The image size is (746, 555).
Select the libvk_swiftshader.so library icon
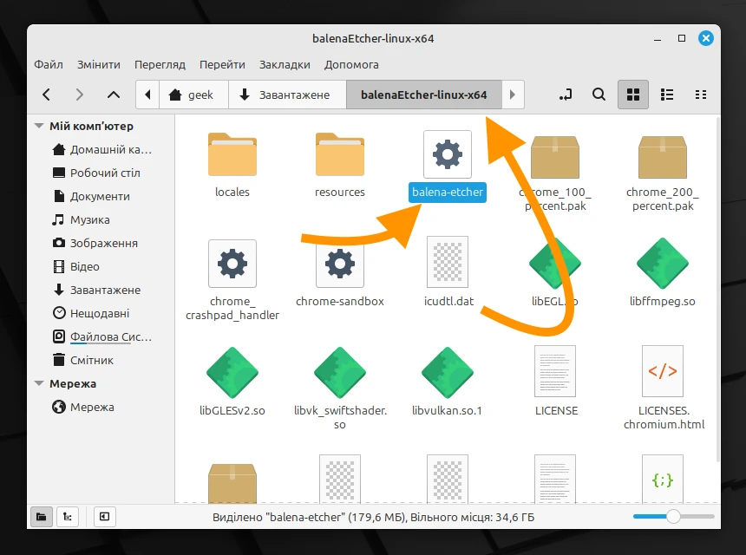click(340, 372)
